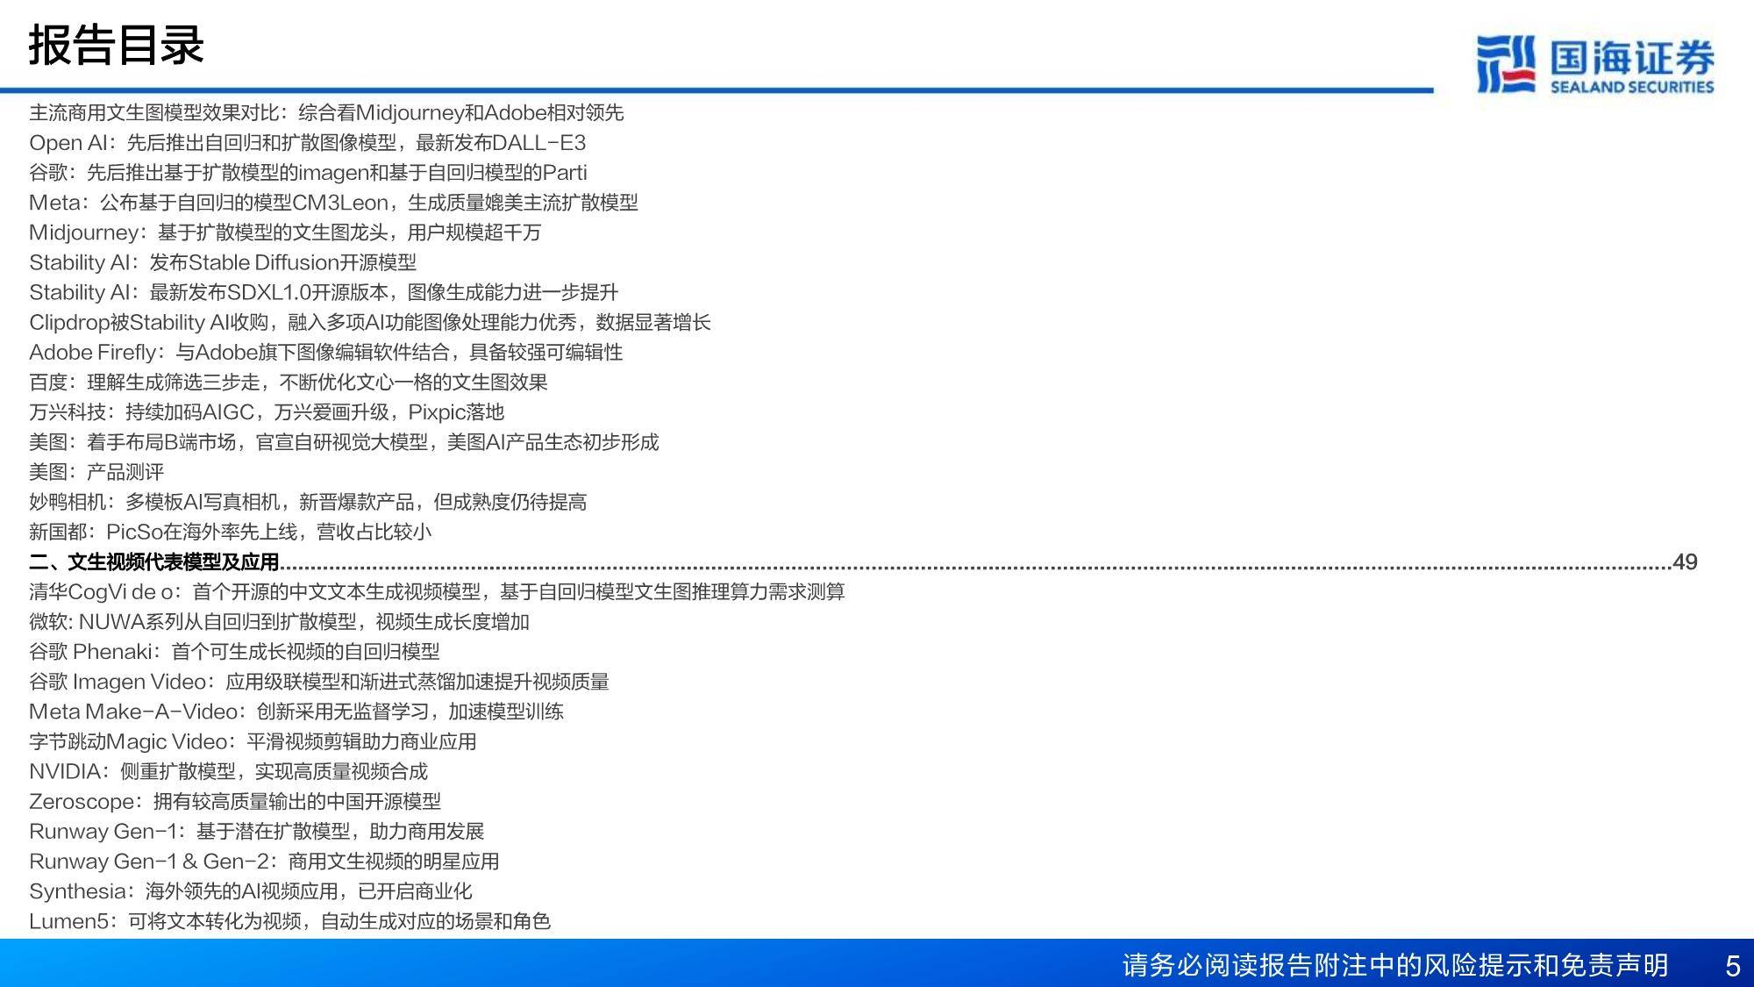Click the Lumen5 entry
Screen dimensions: 1754x987
[289, 920]
